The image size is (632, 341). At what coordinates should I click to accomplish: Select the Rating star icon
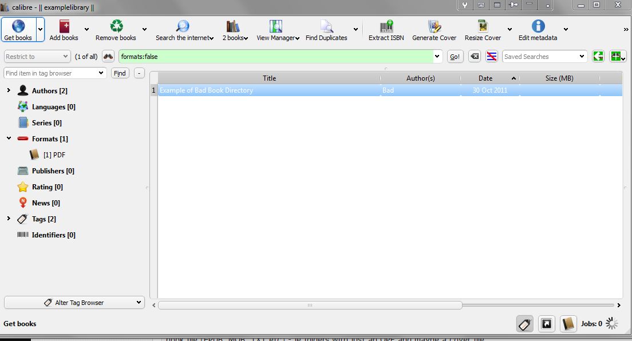pyautogui.click(x=23, y=187)
